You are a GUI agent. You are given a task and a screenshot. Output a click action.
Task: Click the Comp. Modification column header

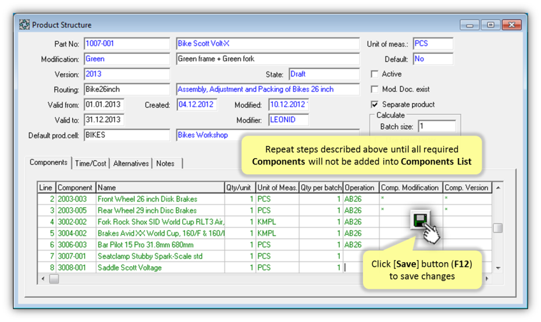click(411, 188)
